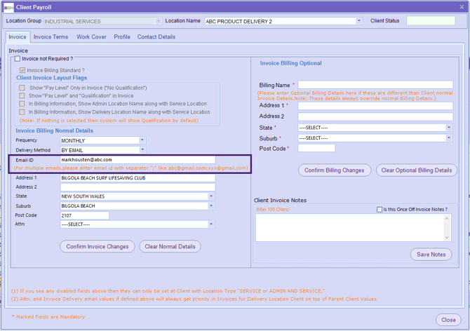Click notes scrollbar down arrow
This screenshot has width=470, height=331.
tap(447, 237)
